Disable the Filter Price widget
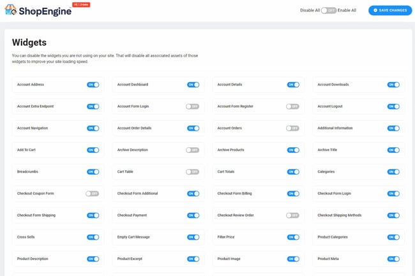The height and width of the screenshot is (276, 415). click(292, 237)
